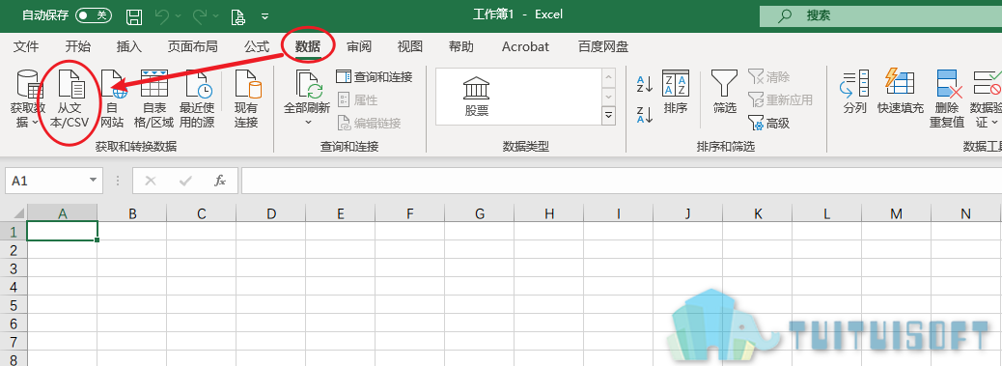Viewport: 1002px width, 366px height.
Task: Switch to the 插入 tab
Action: click(x=129, y=46)
